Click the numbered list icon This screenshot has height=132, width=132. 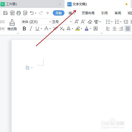tap(117, 22)
